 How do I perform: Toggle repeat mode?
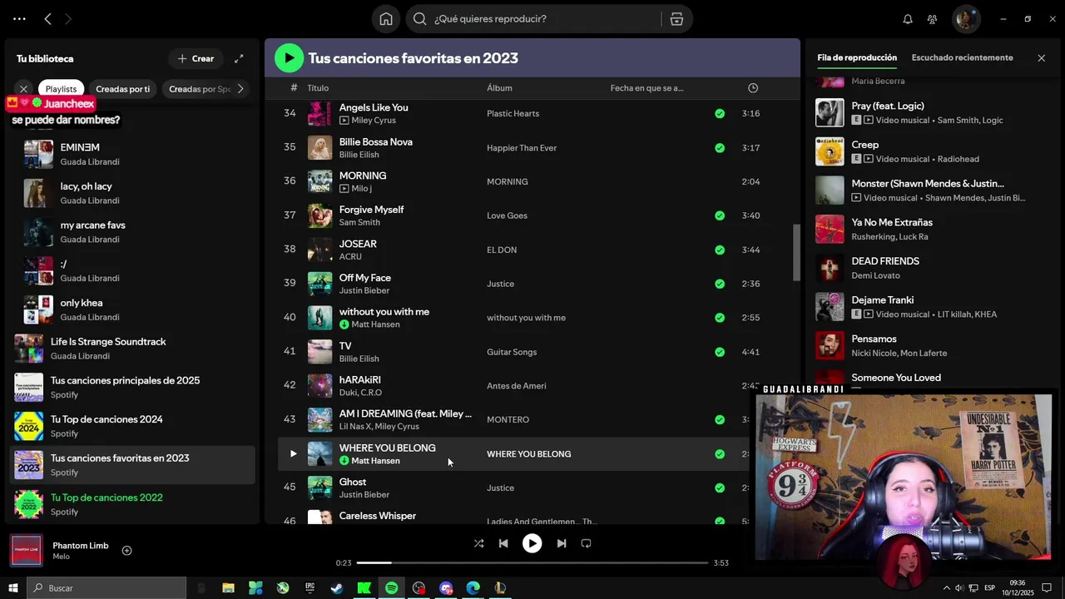[586, 543]
